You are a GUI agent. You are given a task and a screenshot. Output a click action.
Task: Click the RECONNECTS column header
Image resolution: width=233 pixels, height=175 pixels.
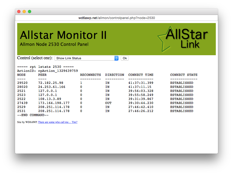tap(91, 75)
